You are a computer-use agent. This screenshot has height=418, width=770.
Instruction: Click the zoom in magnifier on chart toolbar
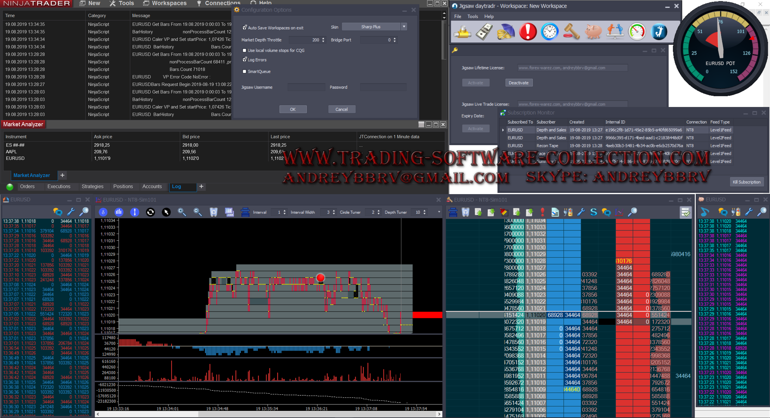coord(182,212)
